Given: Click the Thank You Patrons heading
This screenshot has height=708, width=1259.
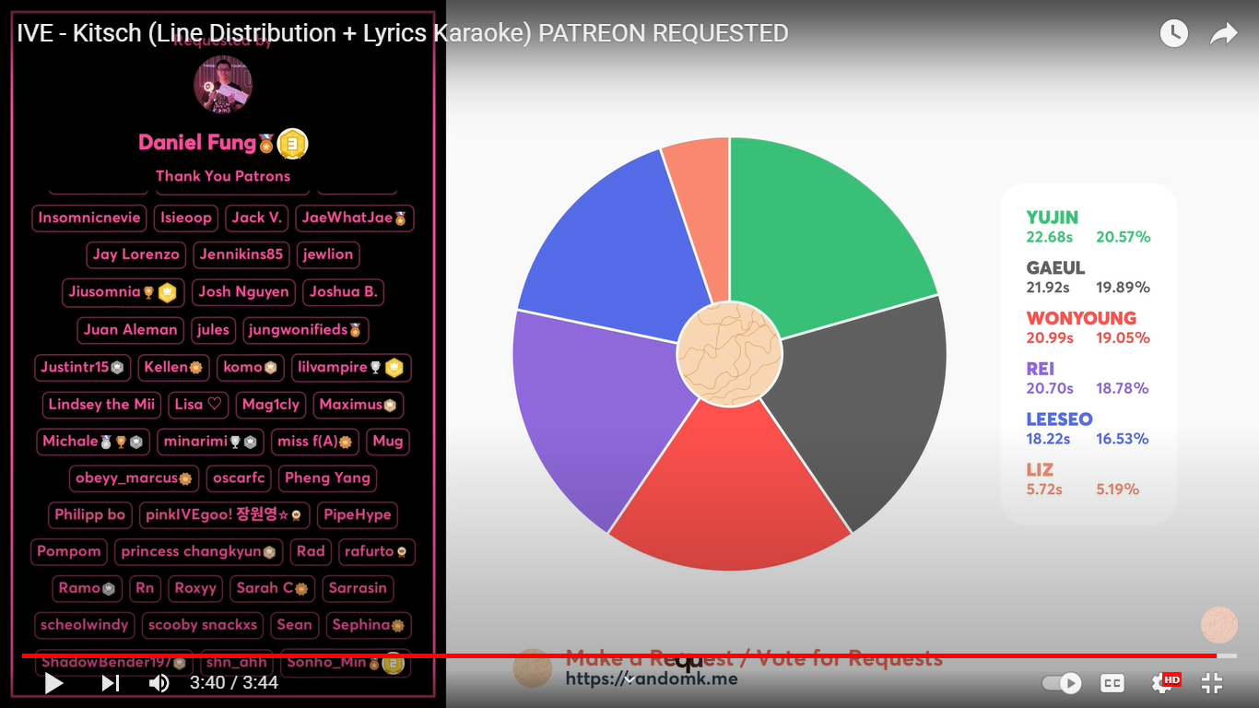Looking at the screenshot, I should (223, 176).
